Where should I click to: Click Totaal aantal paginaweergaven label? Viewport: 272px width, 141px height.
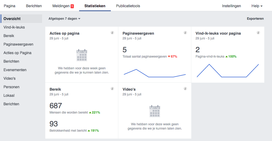click(145, 57)
